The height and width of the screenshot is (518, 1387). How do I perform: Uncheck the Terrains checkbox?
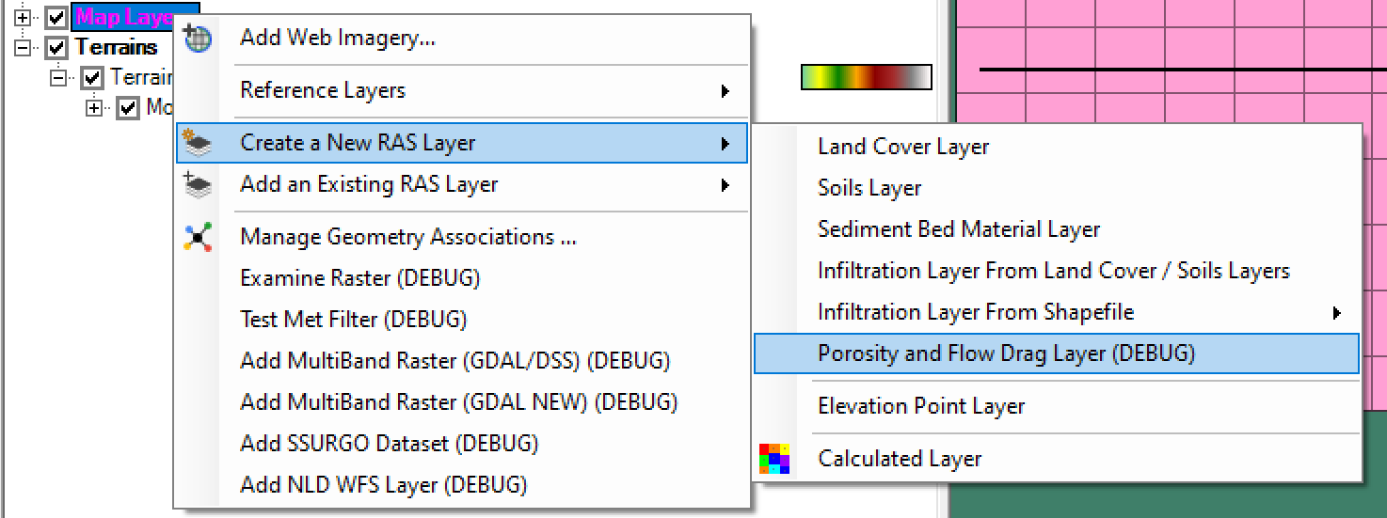click(x=57, y=47)
